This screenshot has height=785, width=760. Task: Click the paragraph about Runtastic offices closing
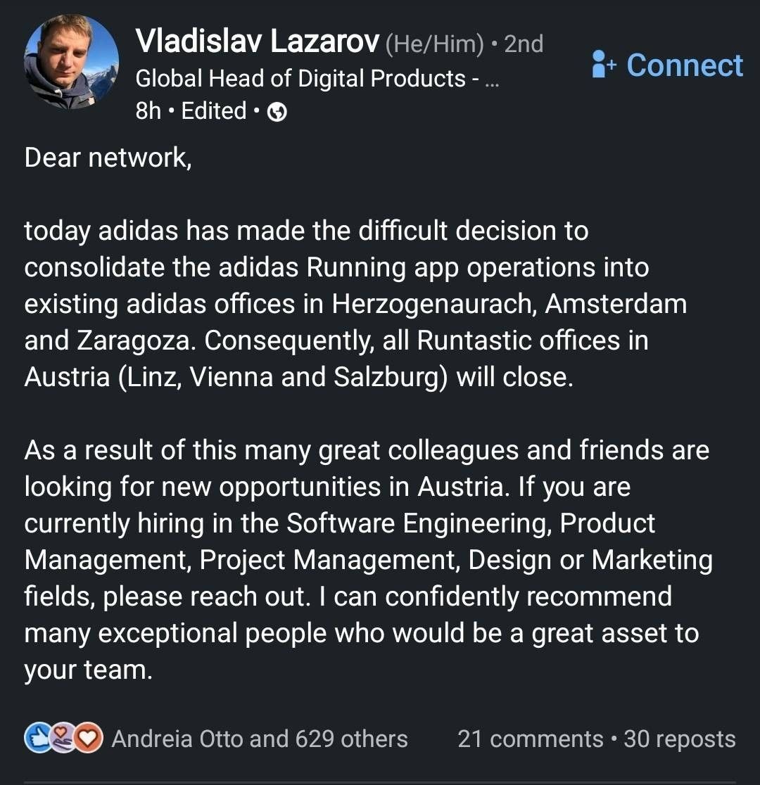point(355,304)
